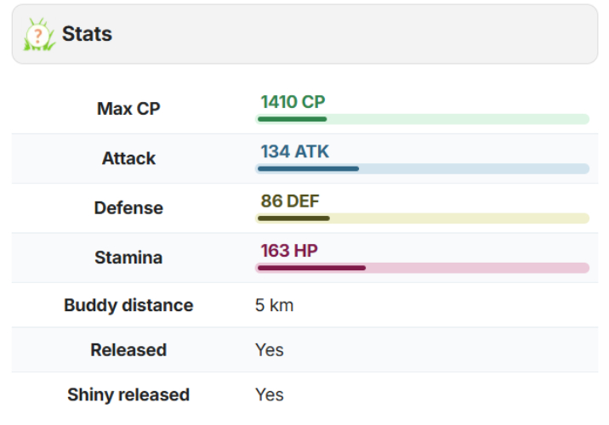The image size is (609, 425).
Task: Click the green Max CP progress bar
Action: (x=422, y=119)
